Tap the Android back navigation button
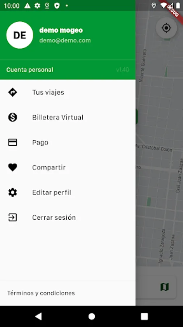This screenshot has height=327, width=183. pyautogui.click(x=38, y=316)
